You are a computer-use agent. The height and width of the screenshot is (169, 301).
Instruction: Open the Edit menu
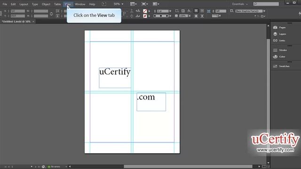click(13, 4)
